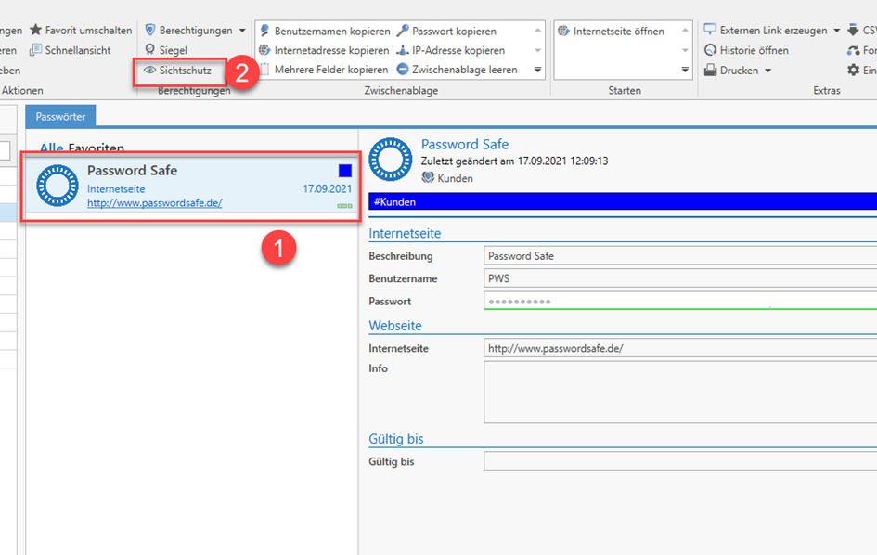Click the Passwort kopieren label
Image resolution: width=877 pixels, height=555 pixels.
pyautogui.click(x=454, y=31)
